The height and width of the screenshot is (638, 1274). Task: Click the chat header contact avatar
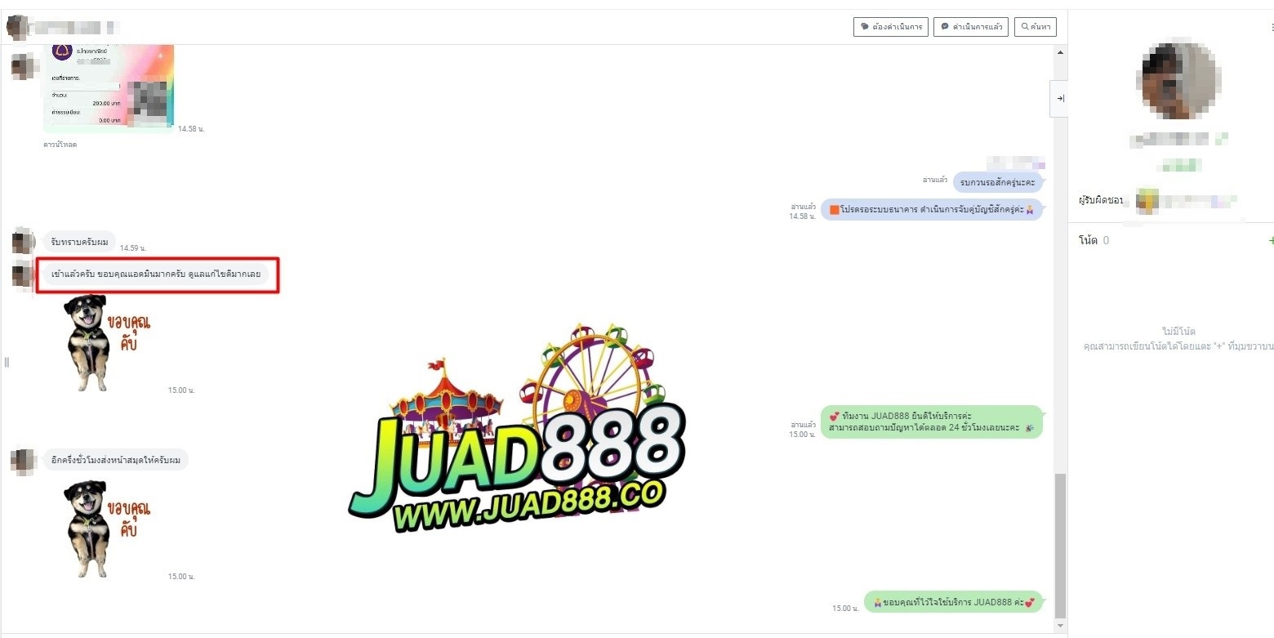[x=16, y=27]
